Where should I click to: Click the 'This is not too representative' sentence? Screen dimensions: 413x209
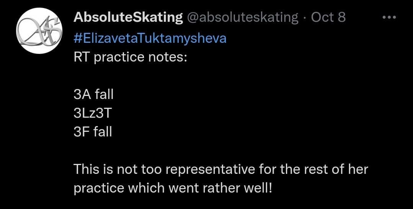click(220, 169)
